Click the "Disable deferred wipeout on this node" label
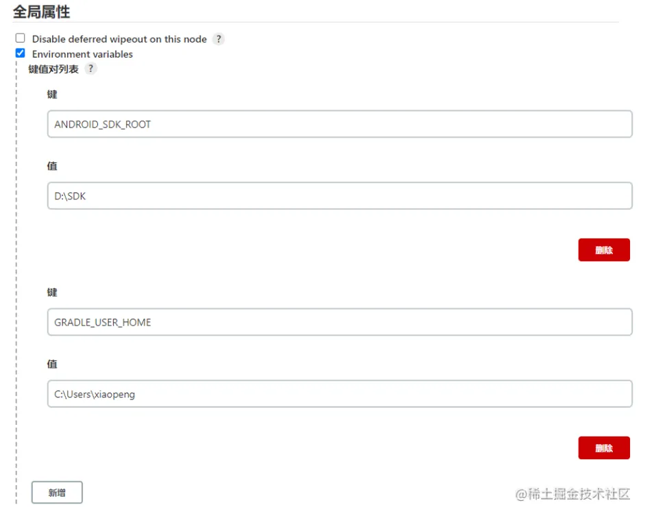 [x=119, y=39]
